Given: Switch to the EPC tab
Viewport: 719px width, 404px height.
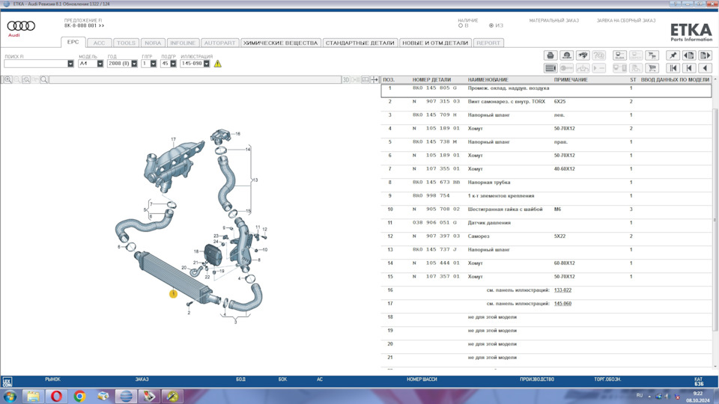Looking at the screenshot, I should coord(73,42).
